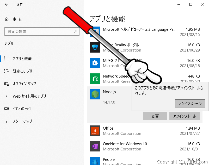This screenshot has width=209, height=165.
Task: Click the 既定のアプリ sidebar icon
Action: [x=7, y=71]
